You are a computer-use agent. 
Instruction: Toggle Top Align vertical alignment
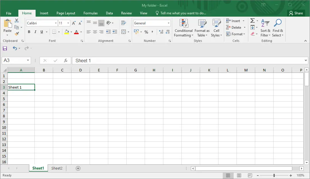[x=89, y=23]
